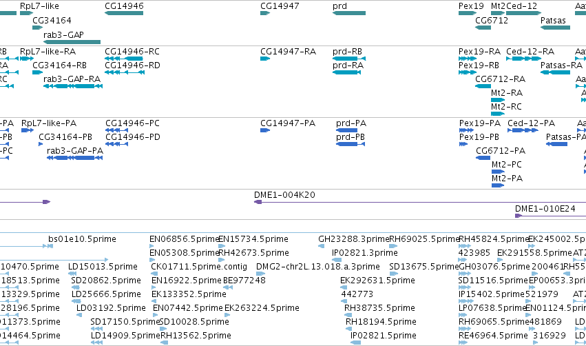Select the Ced-12 gene feature
The height and width of the screenshot is (346, 586).
(x=523, y=13)
